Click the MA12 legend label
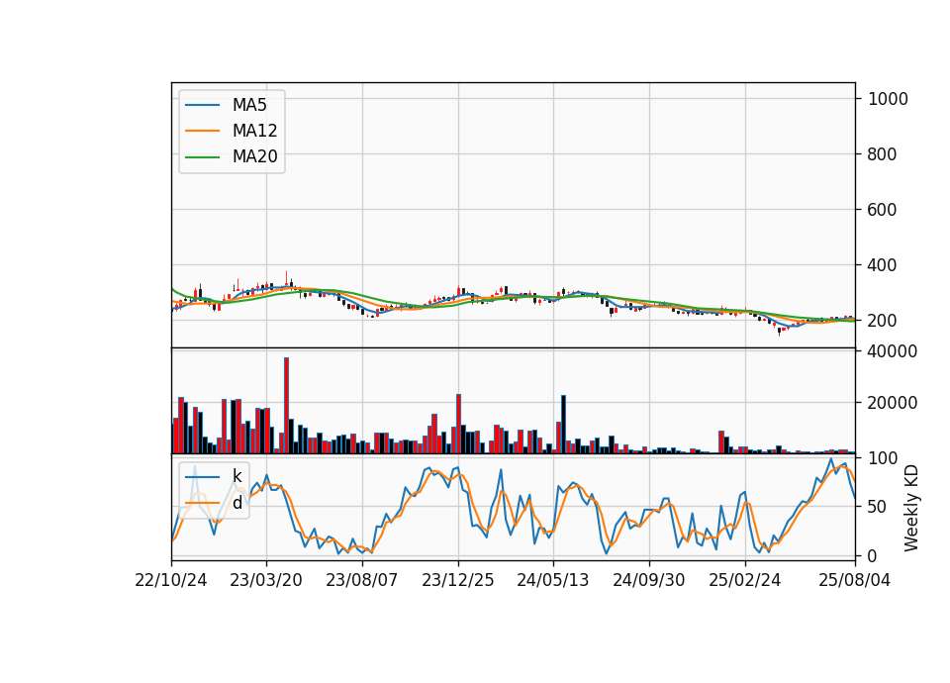Image resolution: width=950 pixels, height=683 pixels. pyautogui.click(x=254, y=131)
